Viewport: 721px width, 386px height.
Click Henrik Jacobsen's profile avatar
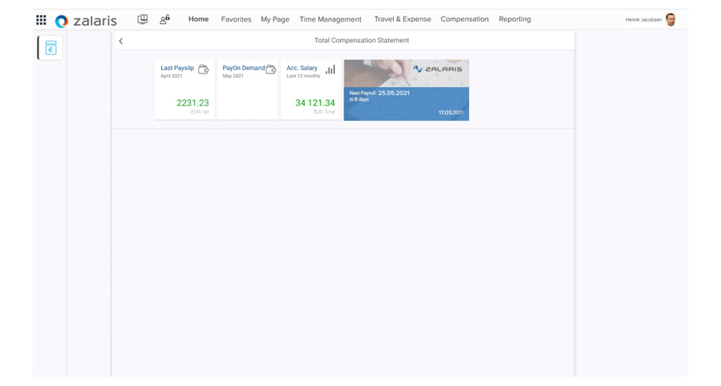coord(670,20)
